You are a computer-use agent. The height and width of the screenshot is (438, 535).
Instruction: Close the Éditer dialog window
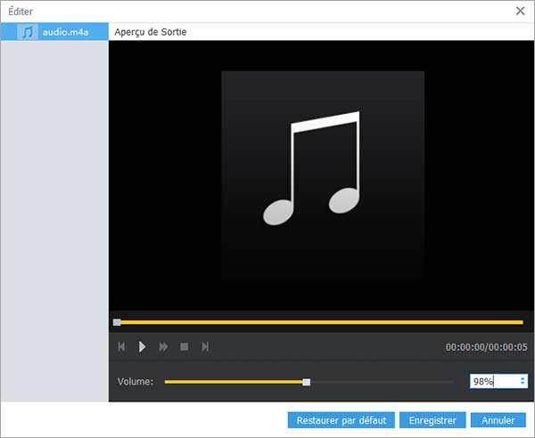click(x=521, y=11)
